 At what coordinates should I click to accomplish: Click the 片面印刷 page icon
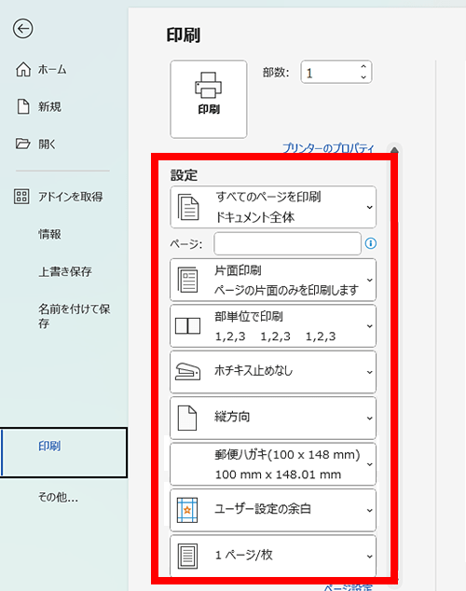click(187, 280)
